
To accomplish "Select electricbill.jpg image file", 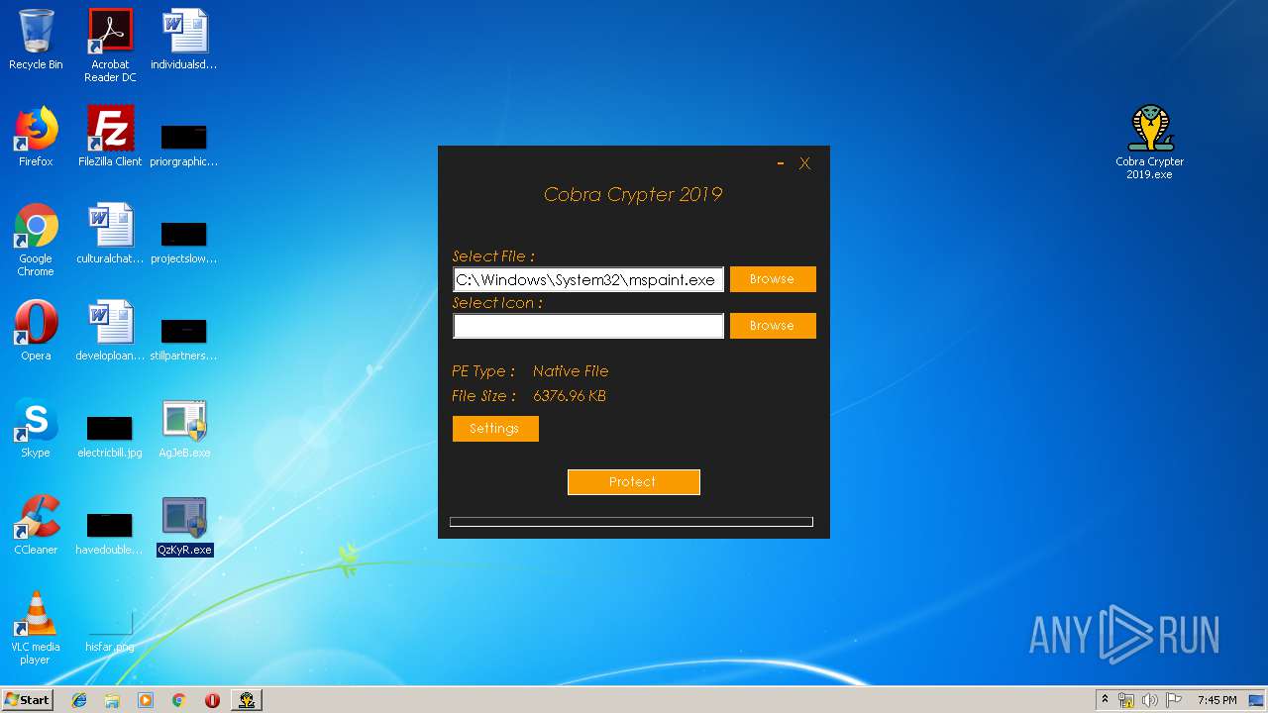I will (x=110, y=435).
